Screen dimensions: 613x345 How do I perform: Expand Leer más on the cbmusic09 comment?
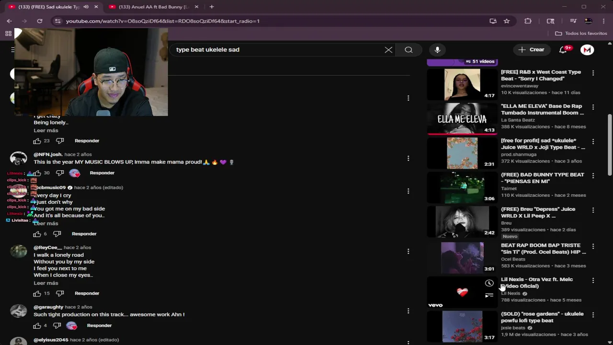click(x=46, y=223)
